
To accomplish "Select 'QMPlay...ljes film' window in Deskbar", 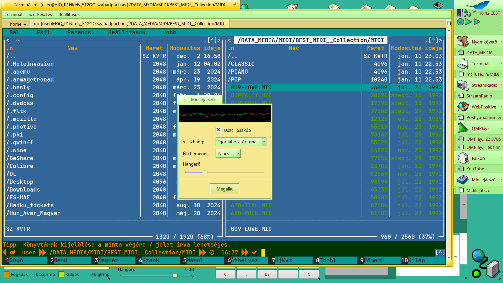I will [x=479, y=147].
